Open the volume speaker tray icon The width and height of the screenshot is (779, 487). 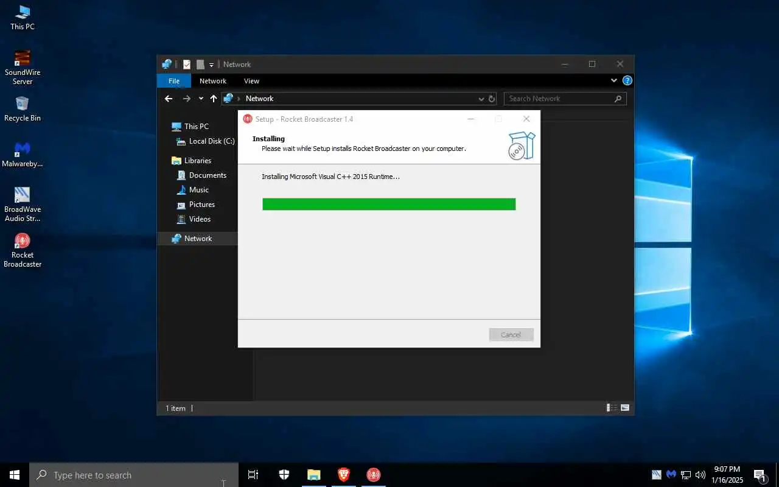coord(700,475)
